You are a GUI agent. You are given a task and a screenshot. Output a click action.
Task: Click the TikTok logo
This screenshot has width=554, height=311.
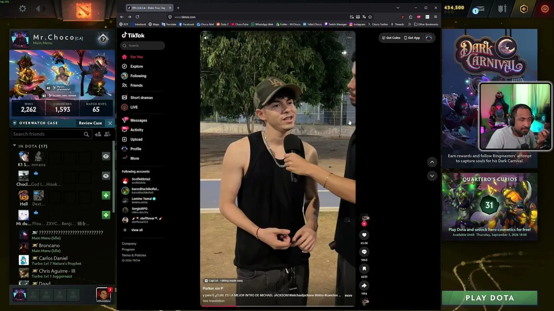coord(133,35)
